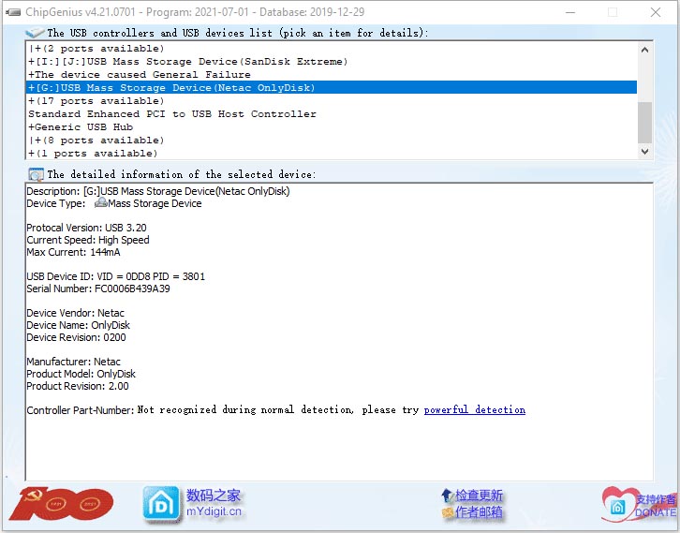Click the DONATE heart icon

(618, 504)
